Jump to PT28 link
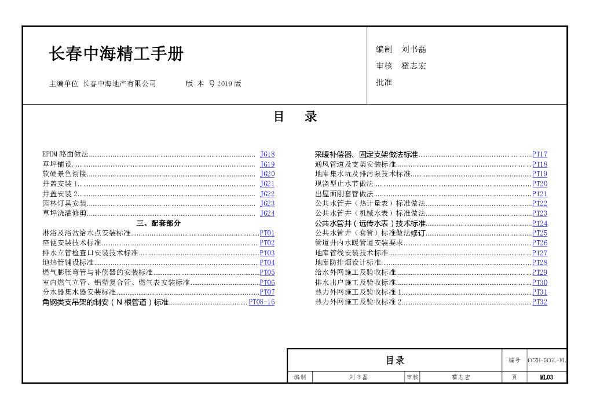This screenshot has width=593, height=419. pos(540,263)
